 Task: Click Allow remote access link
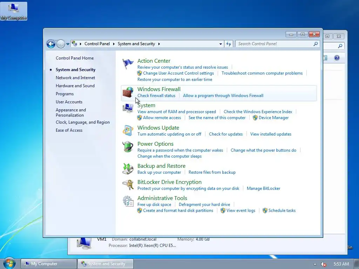point(162,118)
